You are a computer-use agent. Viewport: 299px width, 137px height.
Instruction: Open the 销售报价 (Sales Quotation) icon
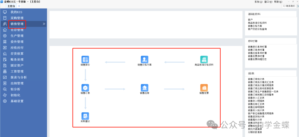[85, 60]
